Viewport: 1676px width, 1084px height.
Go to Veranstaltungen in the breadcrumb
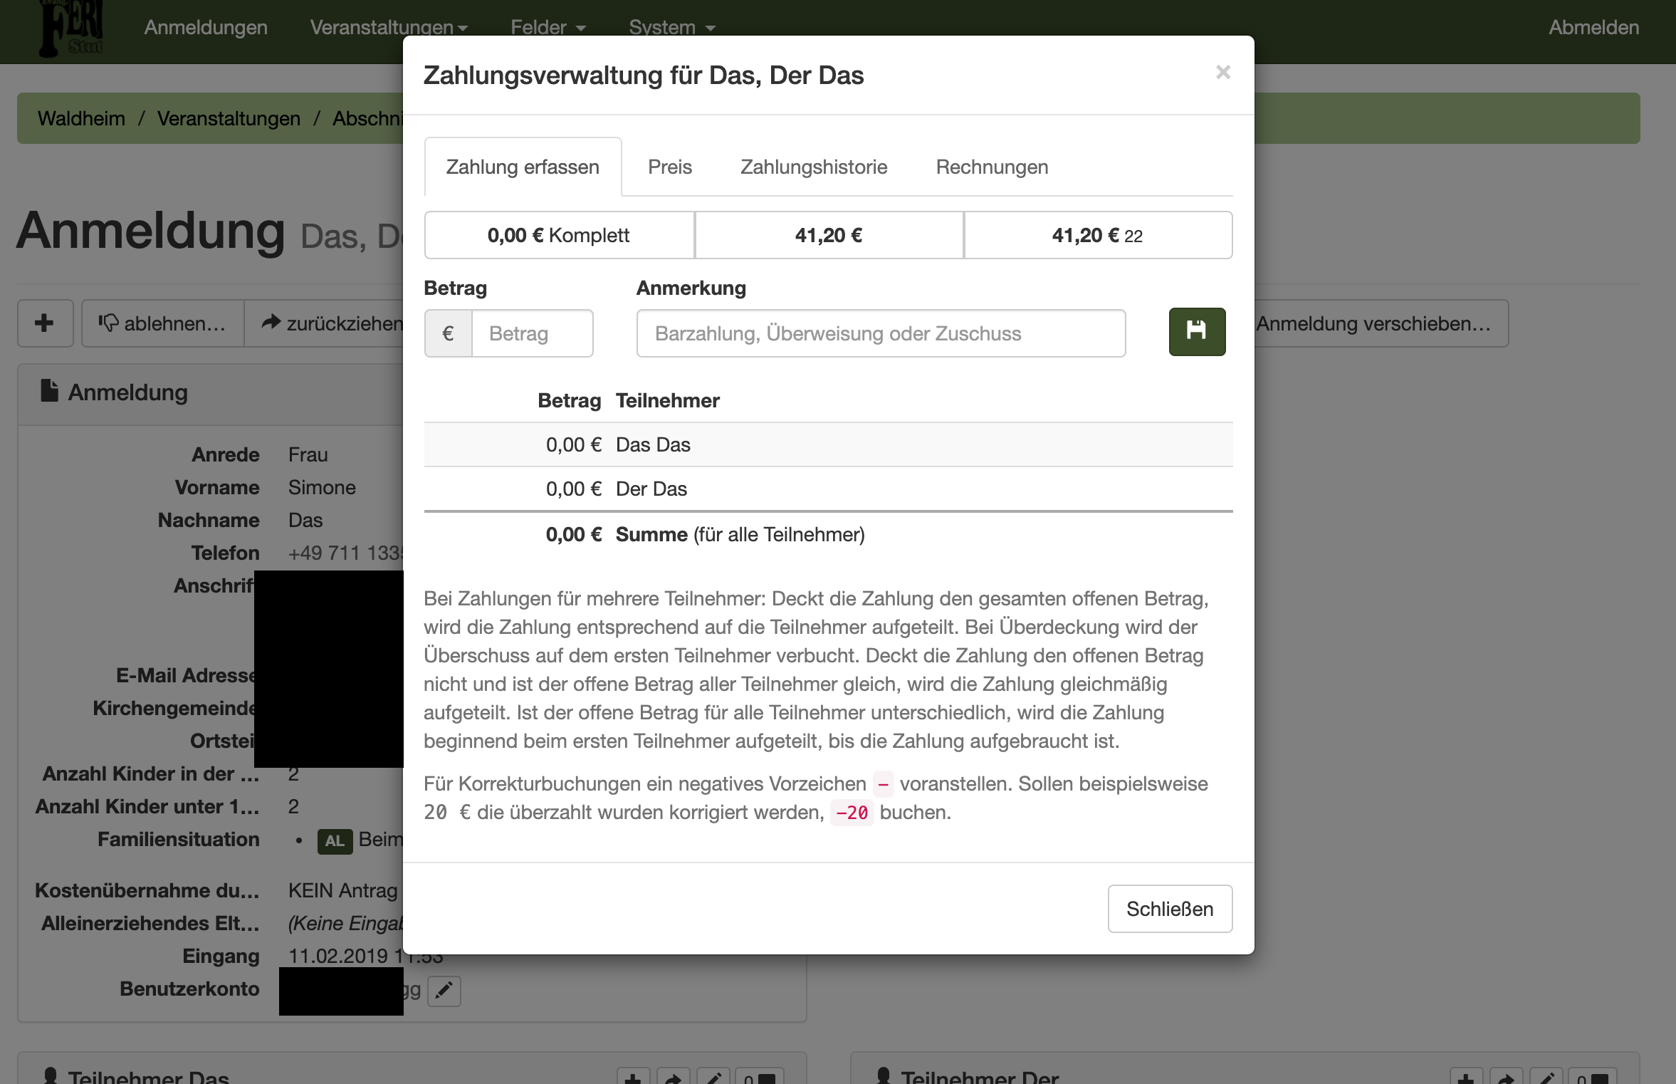[229, 118]
